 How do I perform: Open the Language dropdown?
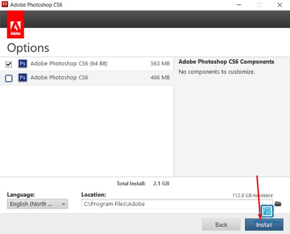coord(38,204)
